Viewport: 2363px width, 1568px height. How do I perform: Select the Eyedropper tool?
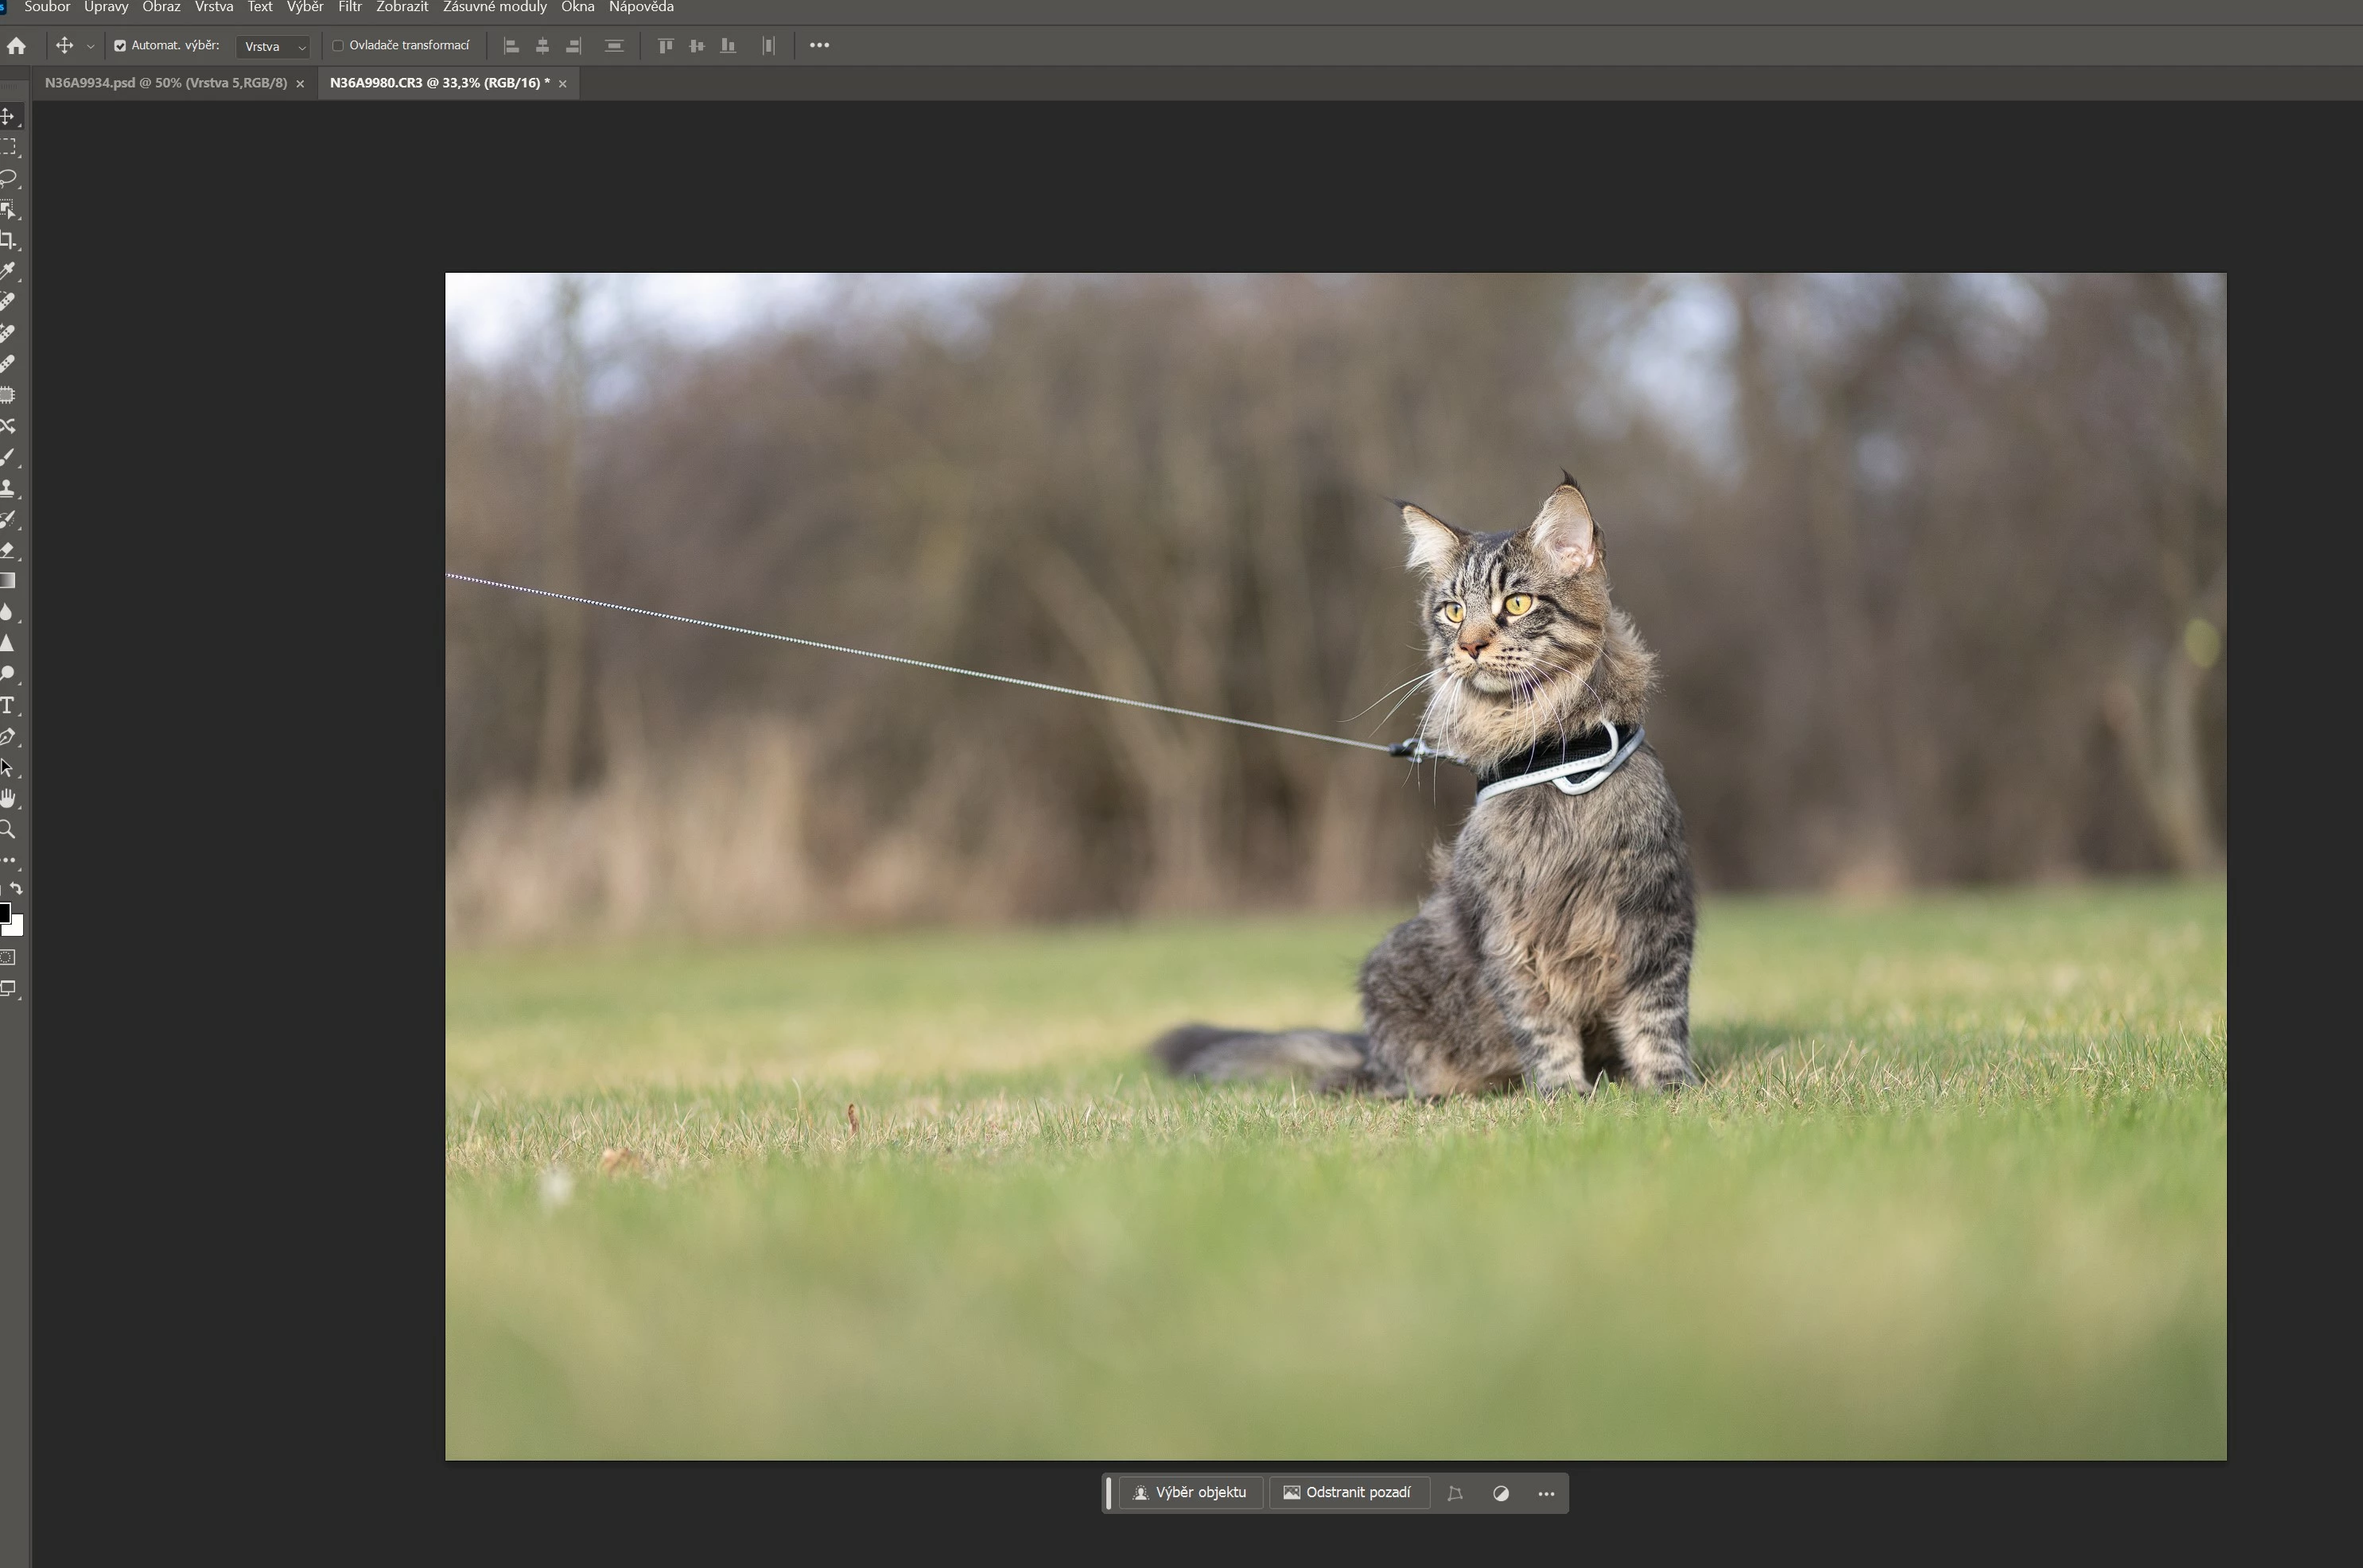point(8,272)
